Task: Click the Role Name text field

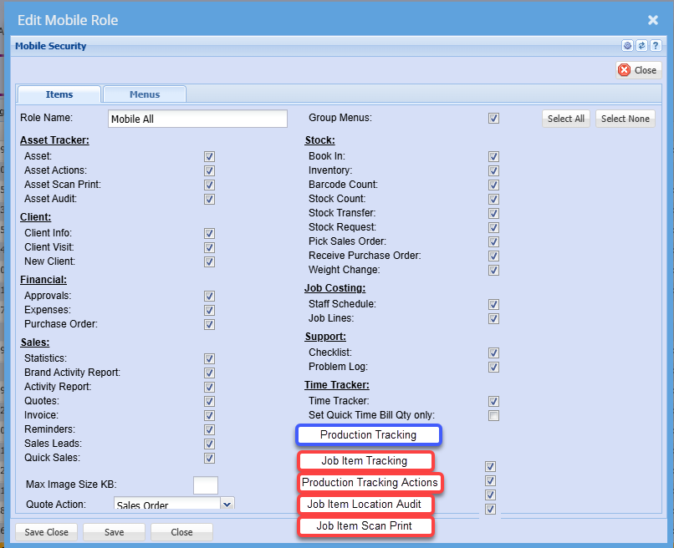Action: tap(197, 119)
